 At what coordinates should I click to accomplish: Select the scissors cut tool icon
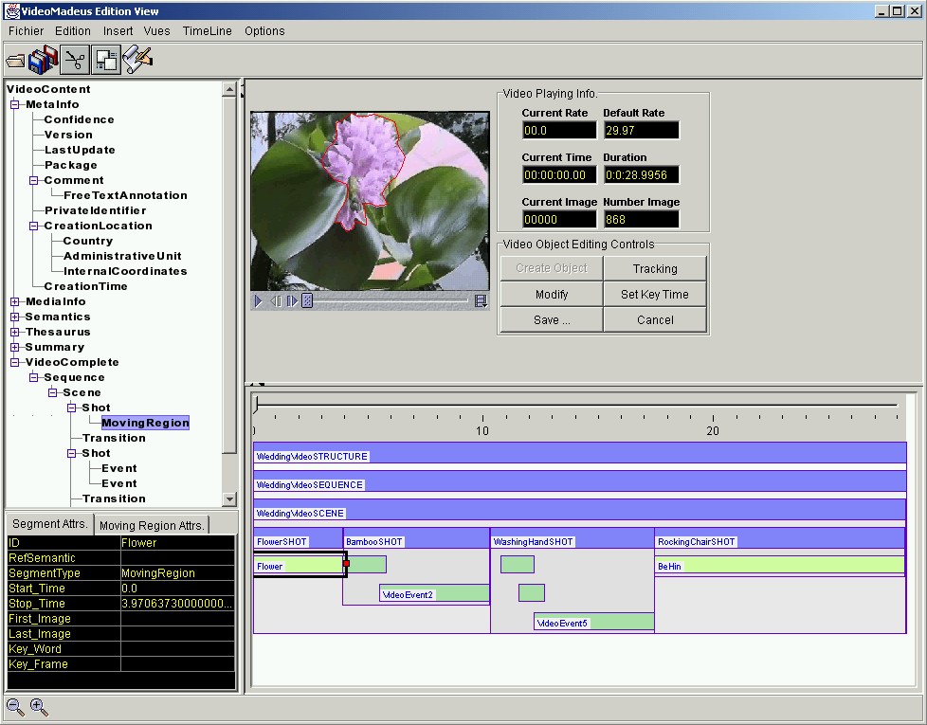tap(75, 60)
